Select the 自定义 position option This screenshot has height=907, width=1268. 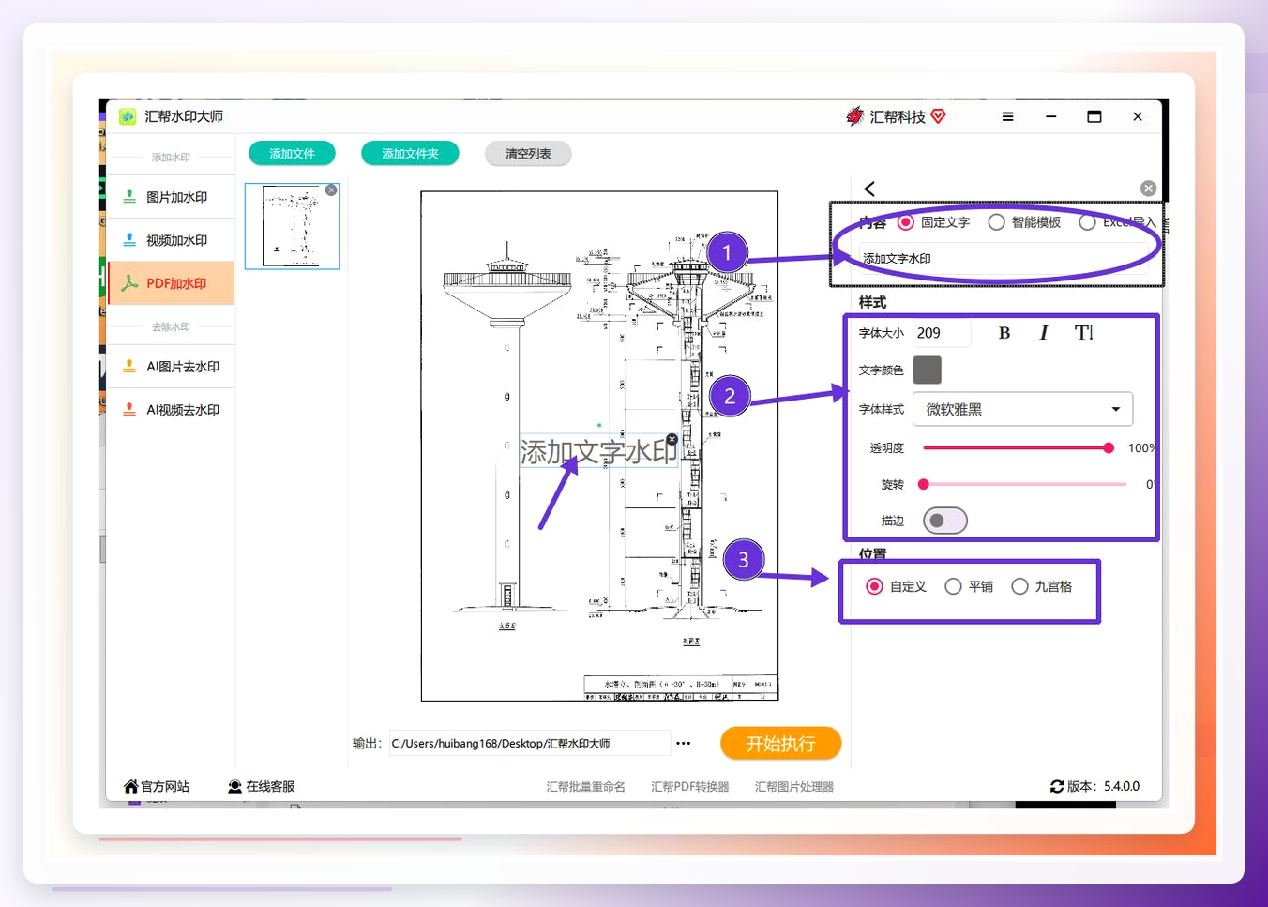pyautogui.click(x=874, y=586)
